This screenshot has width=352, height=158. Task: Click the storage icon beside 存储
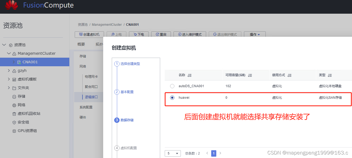click(x=14, y=97)
